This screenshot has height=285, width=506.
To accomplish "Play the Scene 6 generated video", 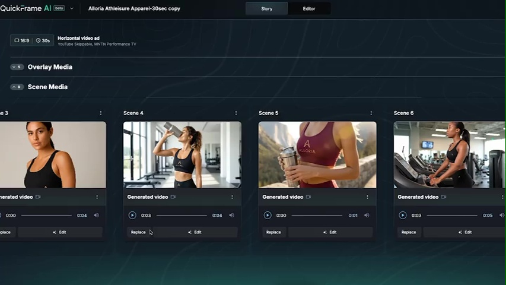I will [403, 216].
